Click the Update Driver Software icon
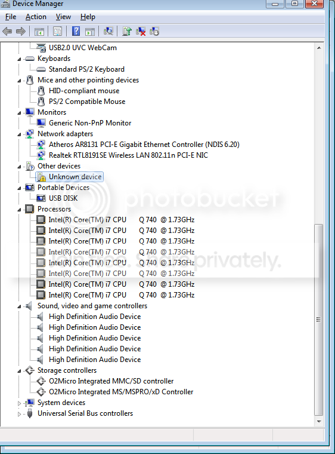Viewport: 335px width, 454px height. pos(127,31)
